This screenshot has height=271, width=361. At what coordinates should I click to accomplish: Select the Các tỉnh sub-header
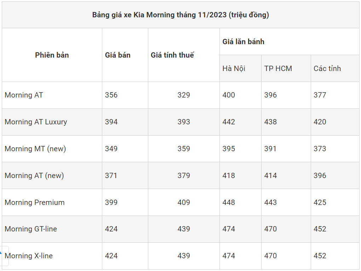tap(327, 69)
